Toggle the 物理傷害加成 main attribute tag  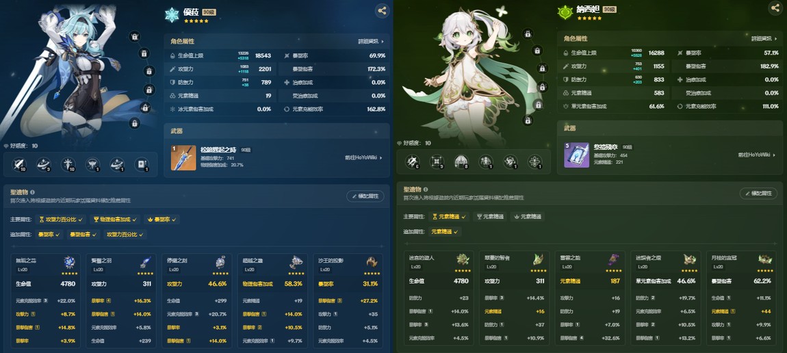(114, 220)
